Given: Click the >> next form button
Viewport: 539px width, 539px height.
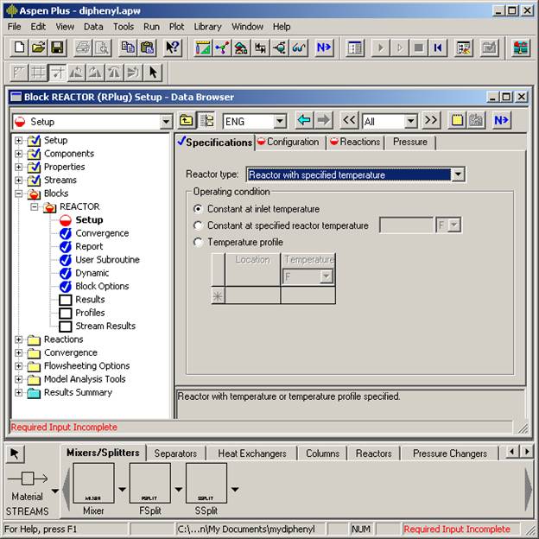Looking at the screenshot, I should coord(430,121).
